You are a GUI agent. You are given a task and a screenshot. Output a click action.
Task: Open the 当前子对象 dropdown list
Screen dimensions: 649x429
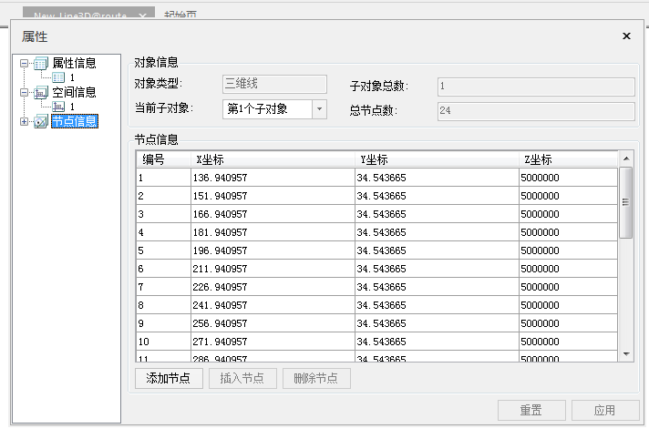(319, 109)
